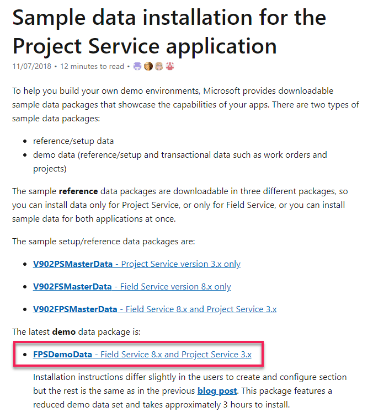This screenshot has height=418, width=373.
Task: Click the 11/07/2018 publication date
Action: [33, 67]
